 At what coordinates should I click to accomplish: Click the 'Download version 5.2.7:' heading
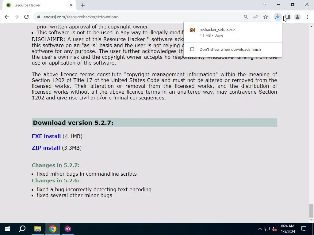73,123
